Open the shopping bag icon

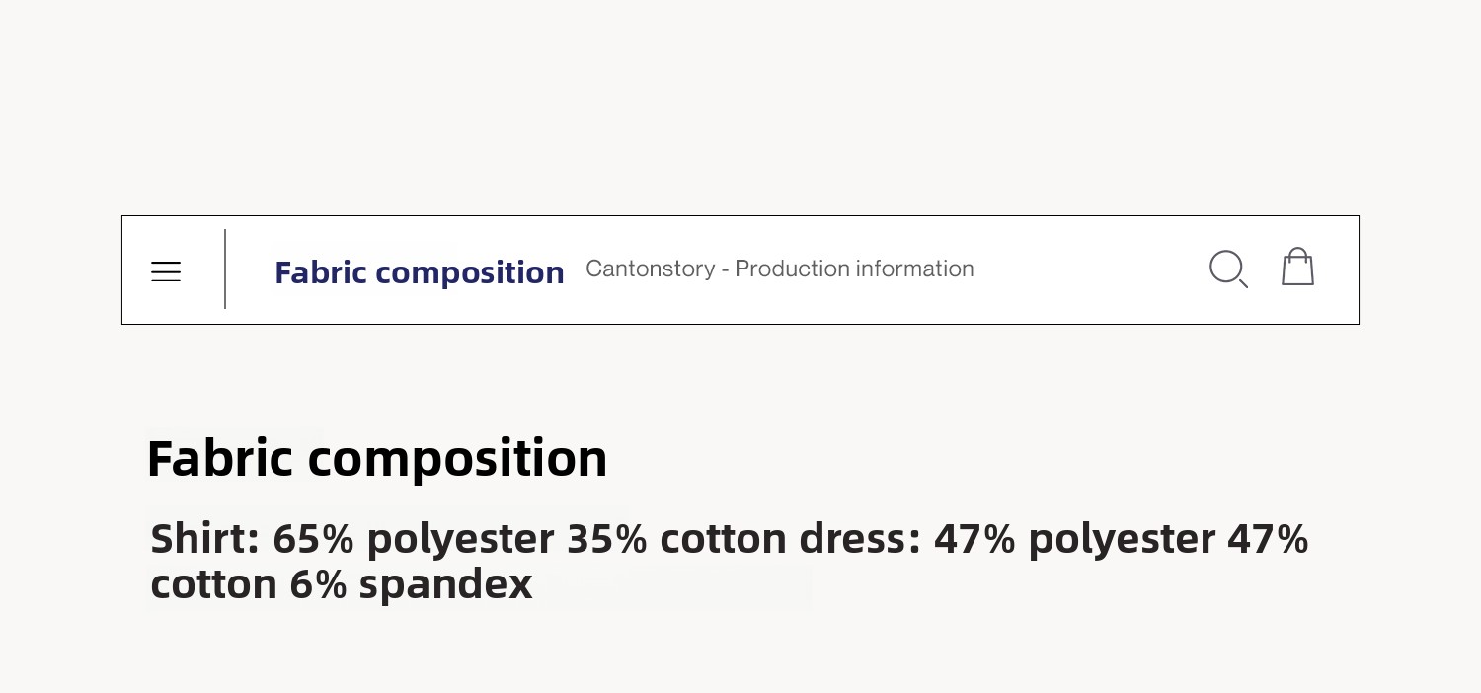(1297, 267)
